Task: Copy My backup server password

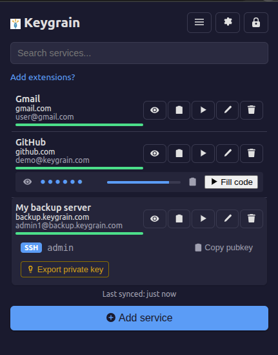Action: (x=179, y=219)
